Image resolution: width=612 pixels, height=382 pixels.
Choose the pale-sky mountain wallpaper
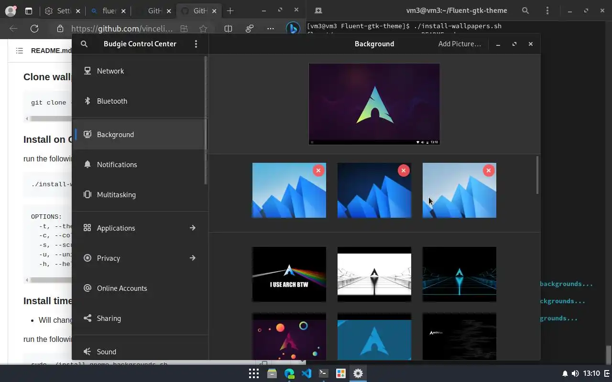click(459, 191)
